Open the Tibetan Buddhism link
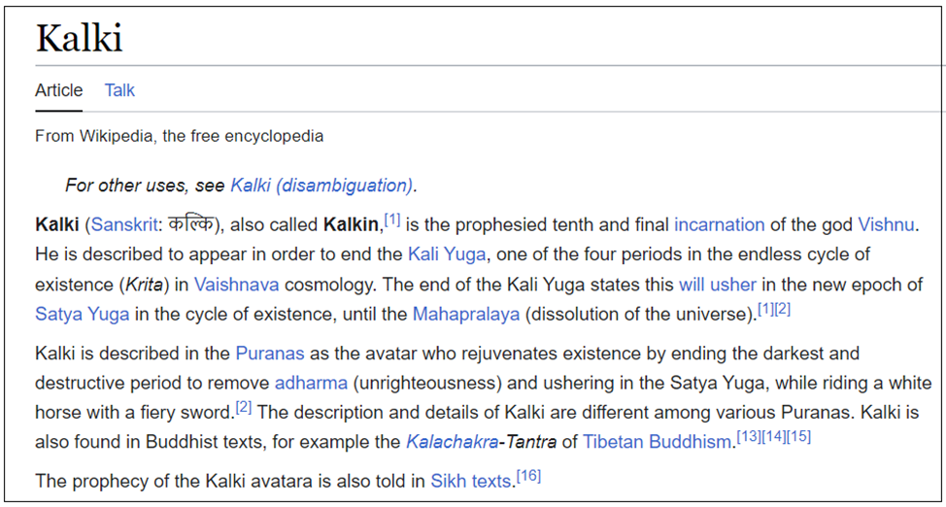Image resolution: width=946 pixels, height=507 pixels. (657, 443)
